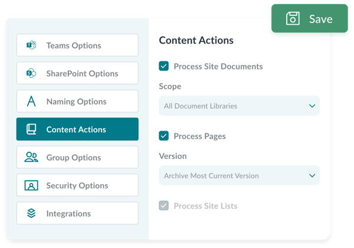
Task: Click the Version label
Action: pos(173,156)
